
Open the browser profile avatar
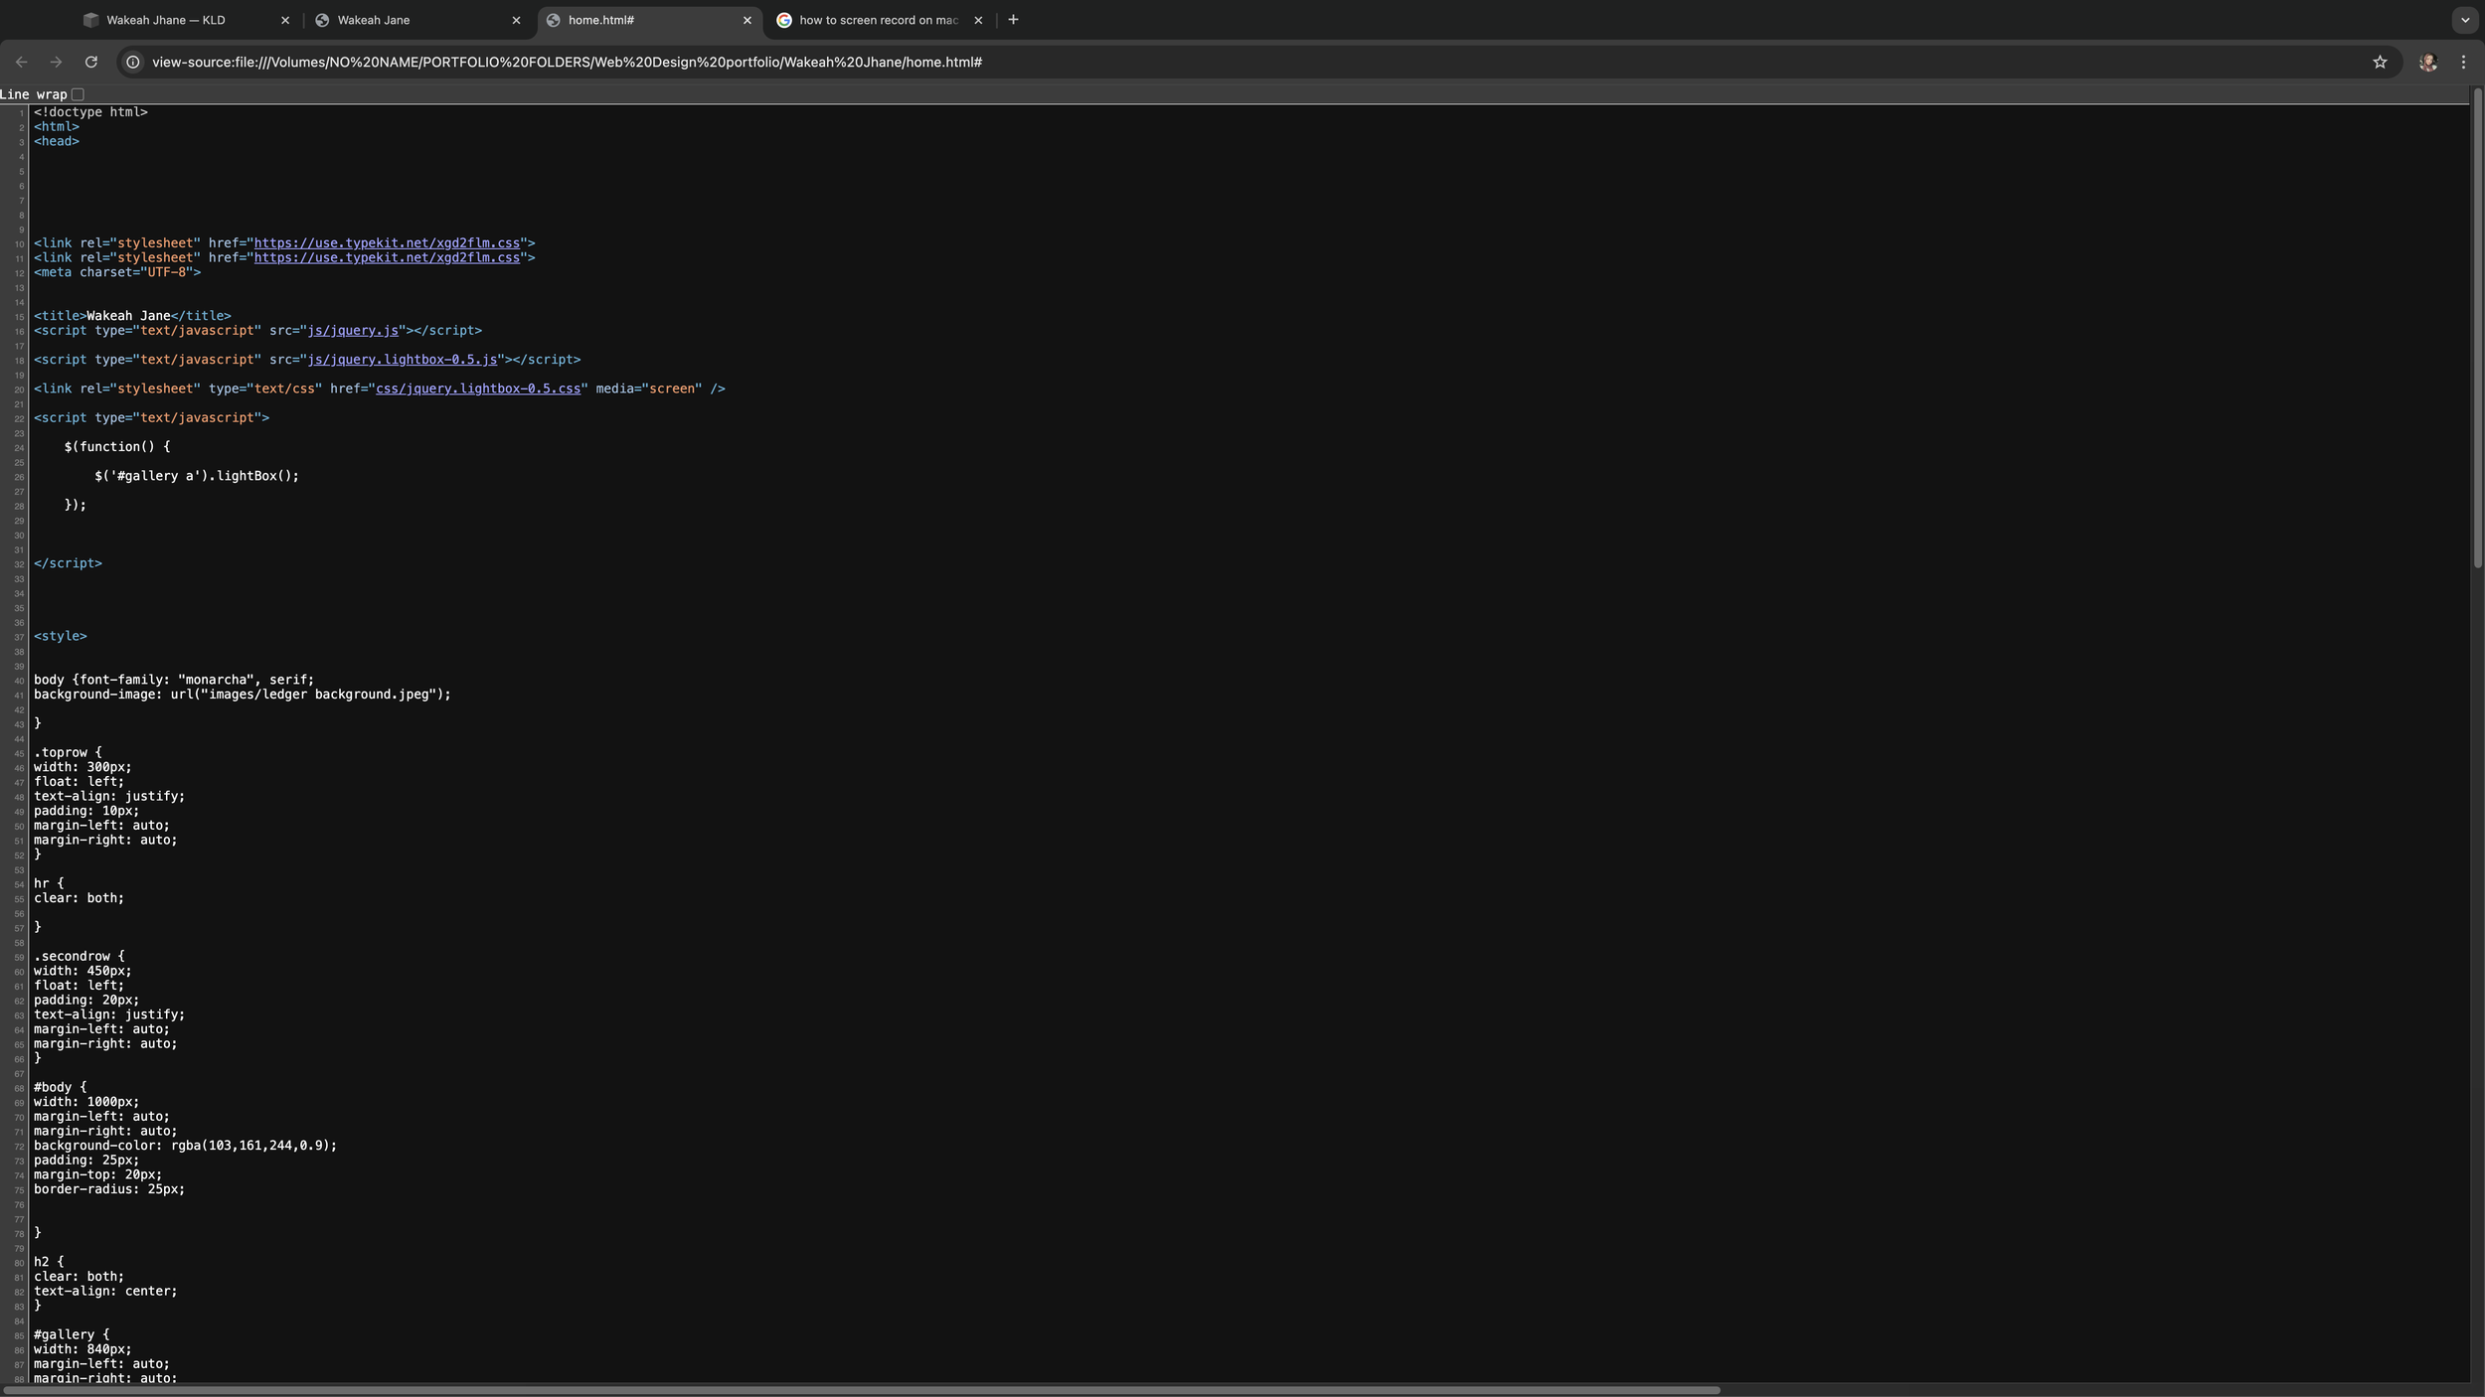2428,62
